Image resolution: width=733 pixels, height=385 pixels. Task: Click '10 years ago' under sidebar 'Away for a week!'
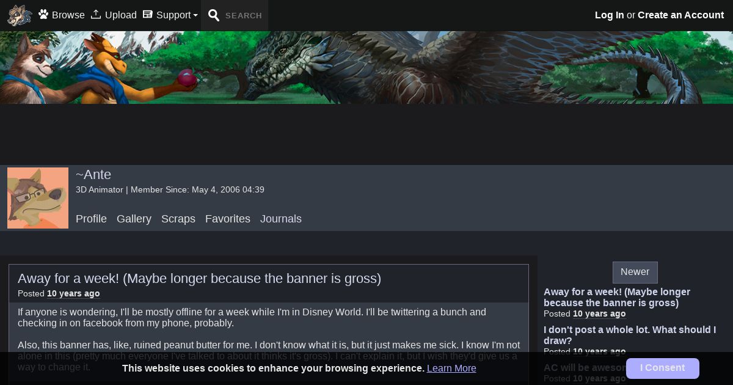click(599, 313)
